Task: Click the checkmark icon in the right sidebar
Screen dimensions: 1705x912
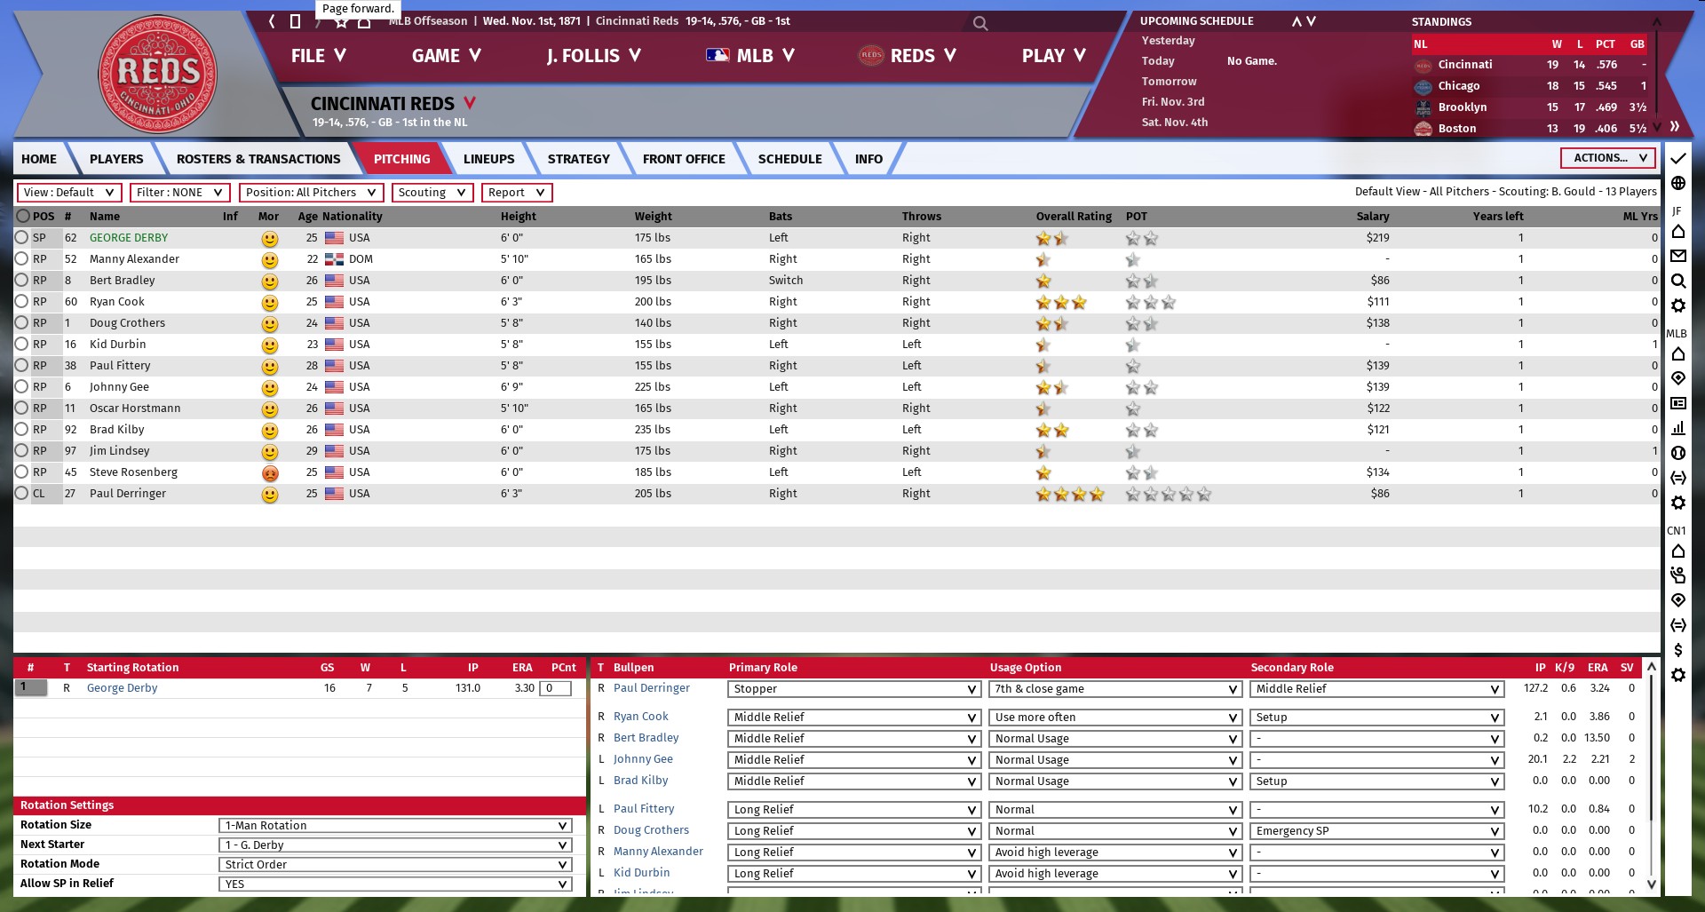Action: [1677, 158]
